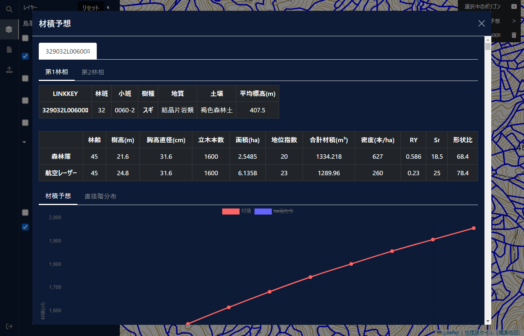The height and width of the screenshot is (336, 524).
Task: Switch to the 第2林相 tab
Action: tap(93, 72)
